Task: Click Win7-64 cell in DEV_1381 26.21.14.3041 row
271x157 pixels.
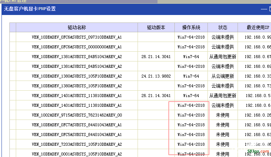Action: coord(191,57)
